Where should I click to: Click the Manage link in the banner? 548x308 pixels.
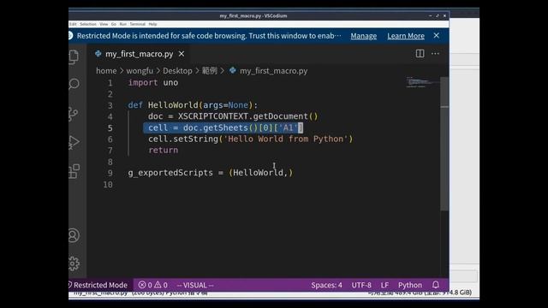click(363, 36)
